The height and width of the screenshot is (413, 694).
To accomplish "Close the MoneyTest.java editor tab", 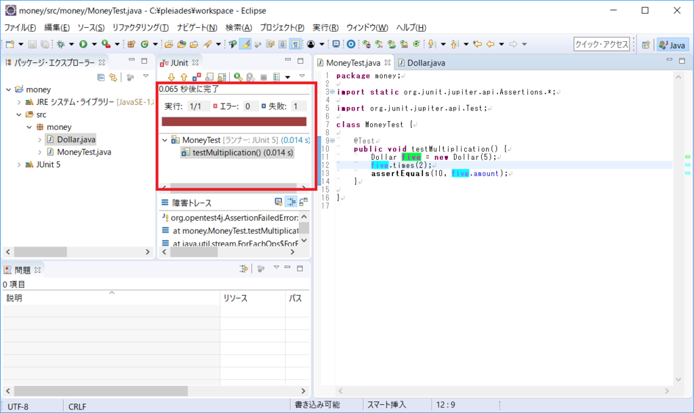I will 387,63.
